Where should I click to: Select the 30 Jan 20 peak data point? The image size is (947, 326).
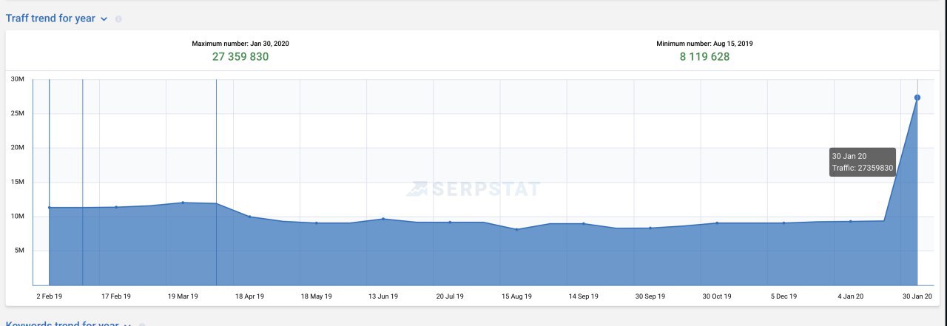[x=917, y=98]
